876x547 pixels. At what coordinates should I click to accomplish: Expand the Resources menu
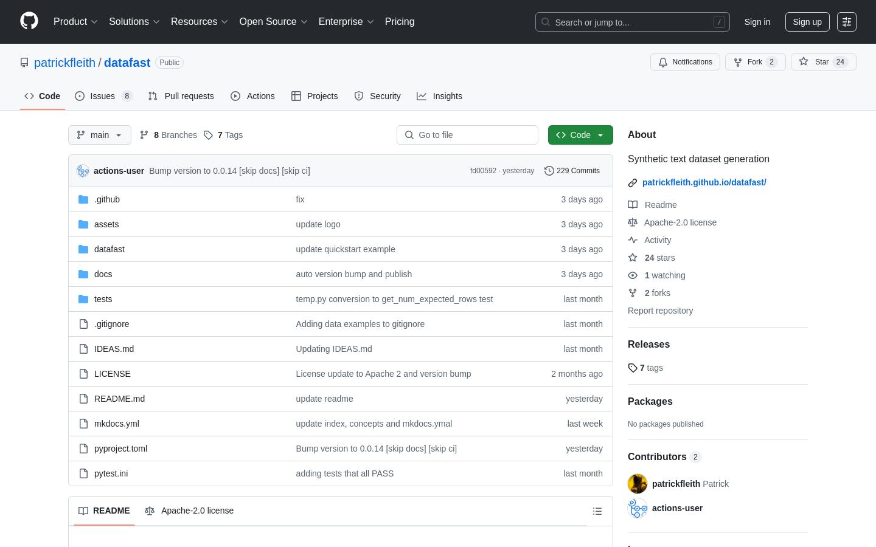click(x=200, y=22)
